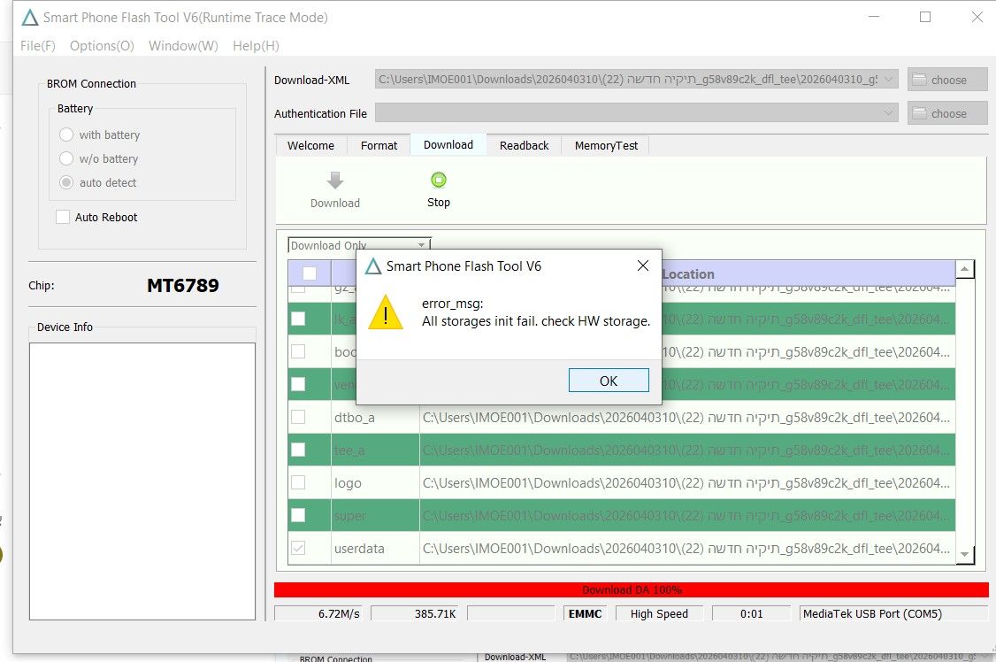Open the Help(H) menu
The height and width of the screenshot is (662, 996).
[x=256, y=46]
